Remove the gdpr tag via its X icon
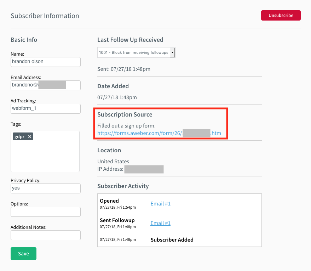311x271 pixels. tap(30, 136)
